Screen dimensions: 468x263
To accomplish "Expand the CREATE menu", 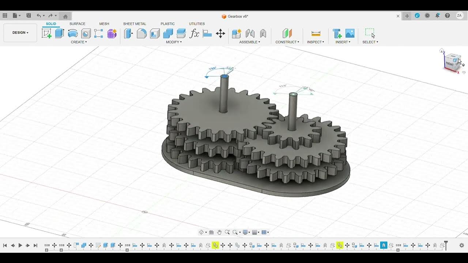I will tap(79, 42).
